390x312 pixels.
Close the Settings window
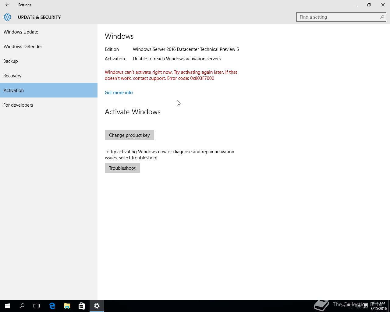[383, 5]
